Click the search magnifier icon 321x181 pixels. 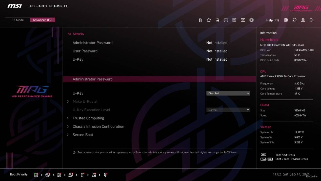tap(294, 20)
